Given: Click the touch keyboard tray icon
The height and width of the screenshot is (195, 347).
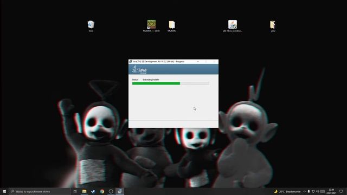Looking at the screenshot, I should 323,191.
